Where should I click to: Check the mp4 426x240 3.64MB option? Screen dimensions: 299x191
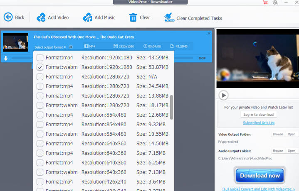(40, 182)
